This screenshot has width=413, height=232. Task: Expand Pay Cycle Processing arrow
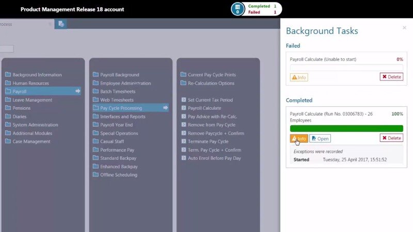166,108
